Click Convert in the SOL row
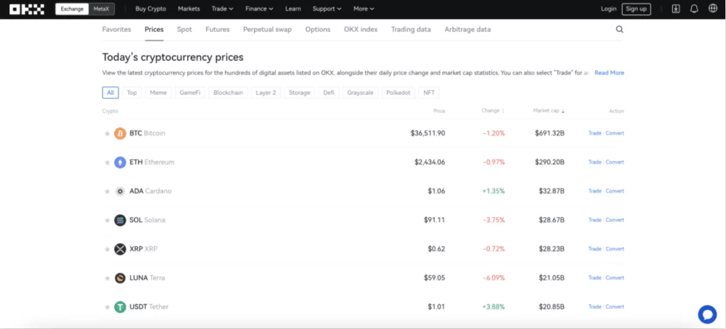726x329 pixels. (x=615, y=220)
